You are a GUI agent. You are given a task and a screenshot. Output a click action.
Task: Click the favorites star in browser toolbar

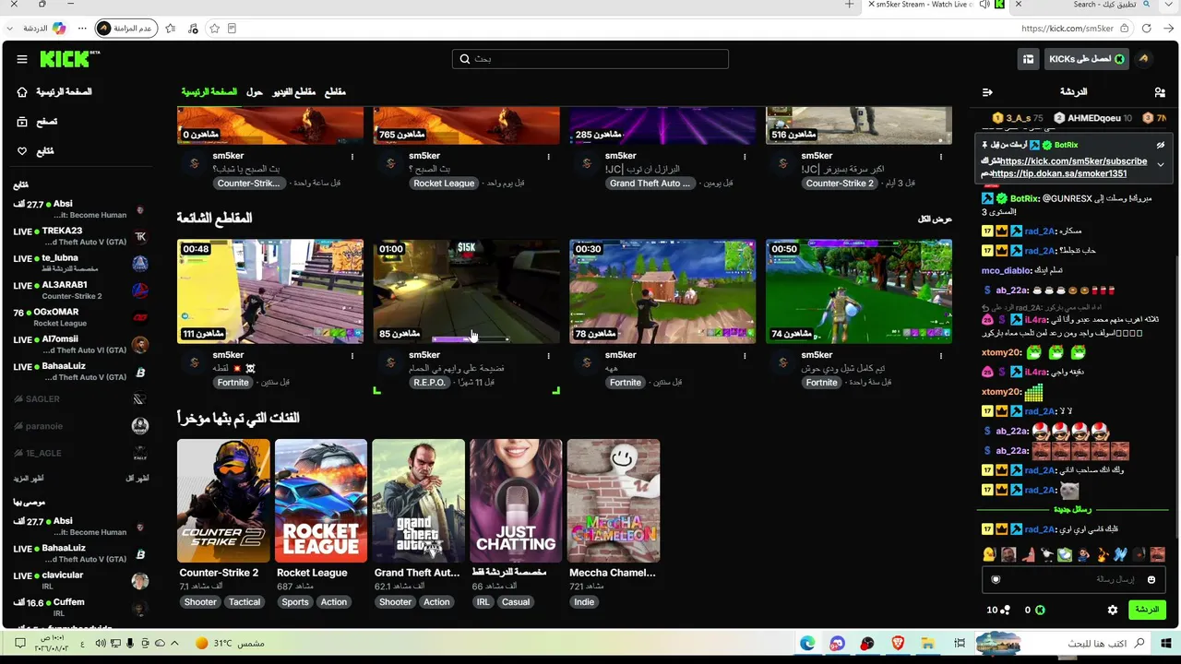tap(215, 29)
